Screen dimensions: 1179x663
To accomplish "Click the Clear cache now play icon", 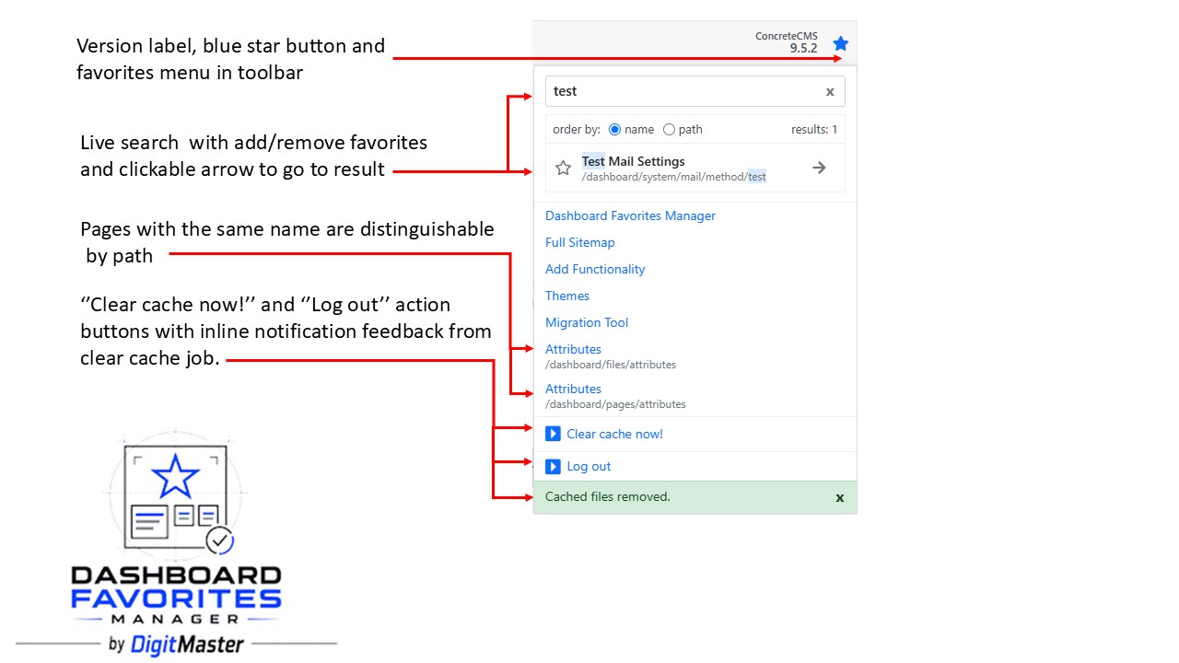I will (x=553, y=434).
